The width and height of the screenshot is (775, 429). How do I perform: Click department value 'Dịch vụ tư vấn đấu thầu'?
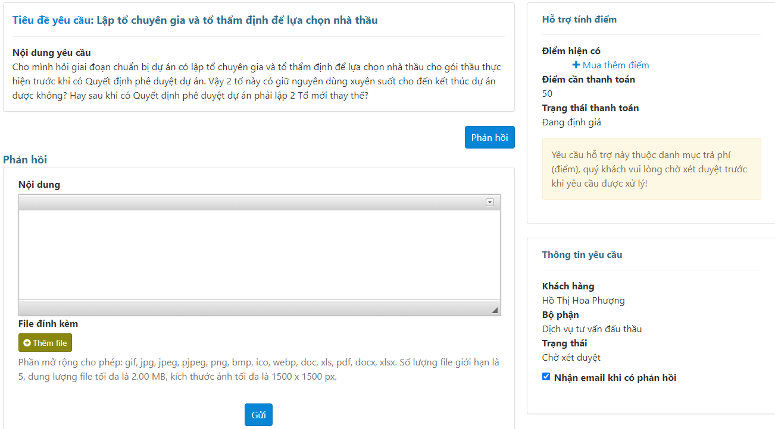pyautogui.click(x=592, y=329)
